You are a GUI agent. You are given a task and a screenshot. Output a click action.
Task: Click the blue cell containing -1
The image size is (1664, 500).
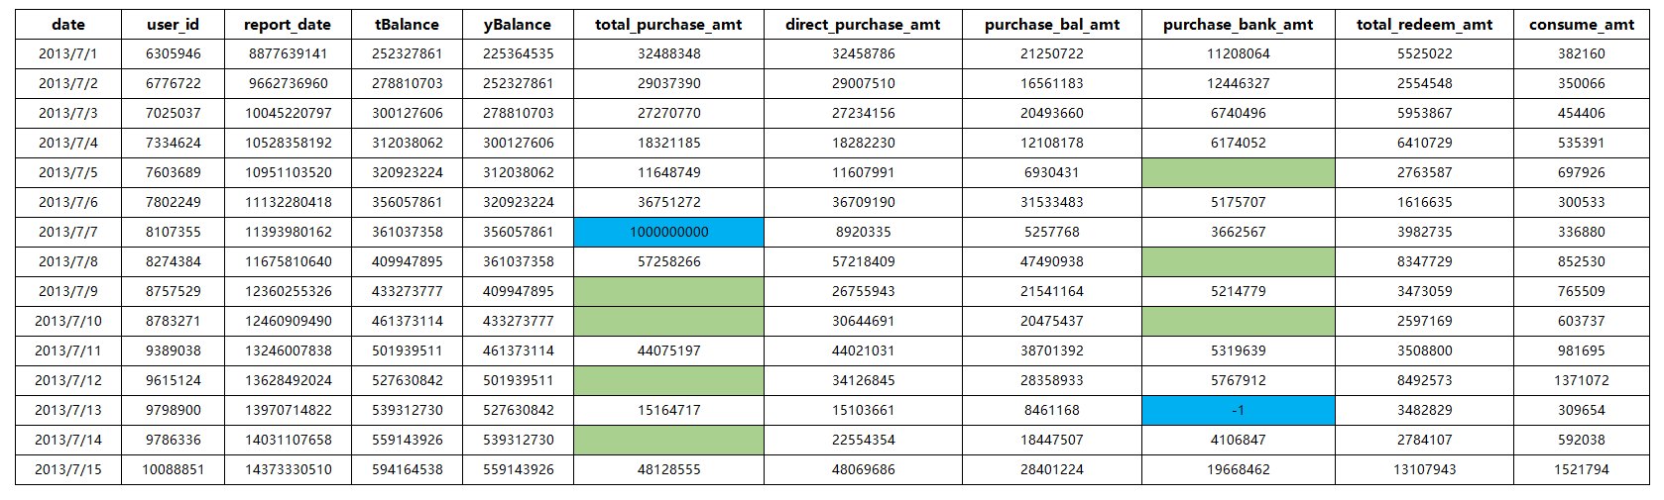coord(1238,410)
